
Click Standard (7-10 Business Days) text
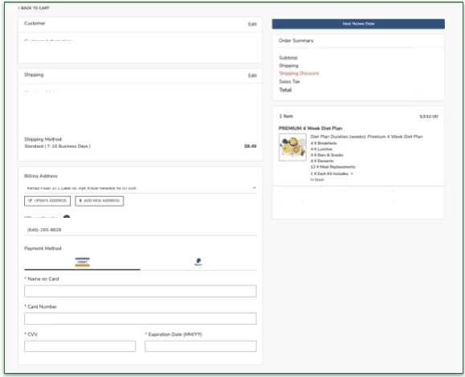coord(57,146)
